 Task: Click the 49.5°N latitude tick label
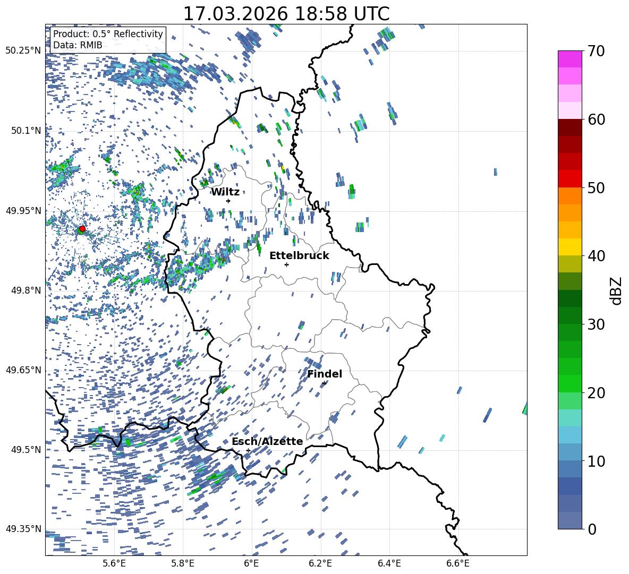coord(25,450)
